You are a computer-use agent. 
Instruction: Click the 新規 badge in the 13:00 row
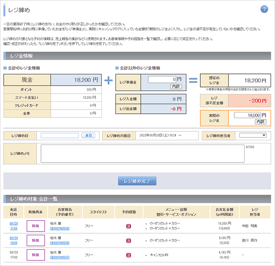pos(35,240)
